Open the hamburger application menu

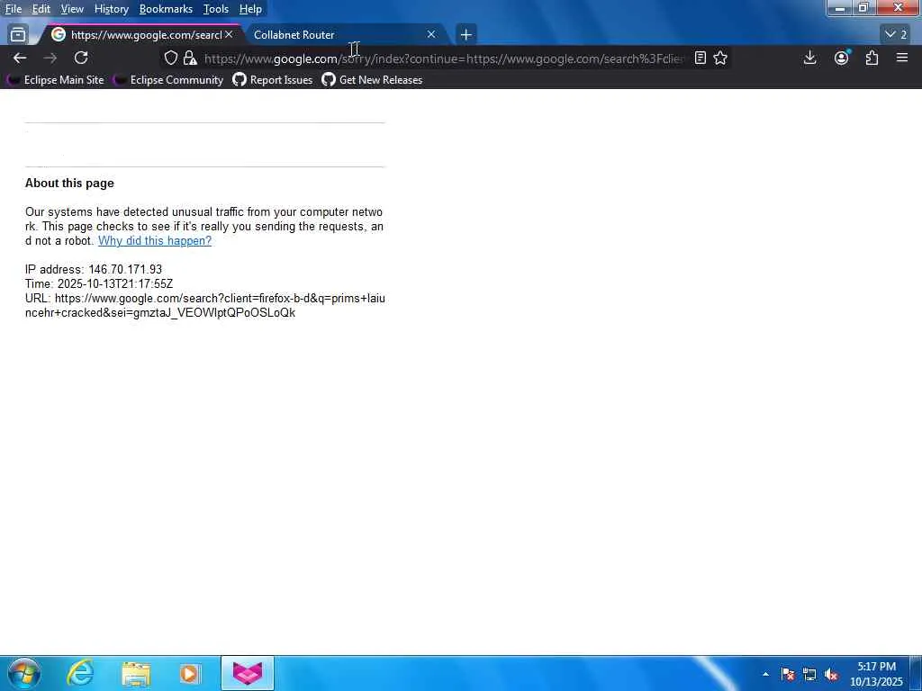[x=902, y=58]
